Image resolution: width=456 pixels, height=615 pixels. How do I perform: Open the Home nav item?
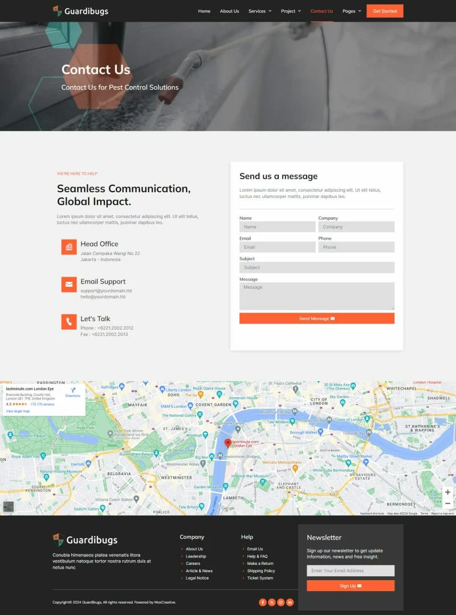[x=204, y=11]
